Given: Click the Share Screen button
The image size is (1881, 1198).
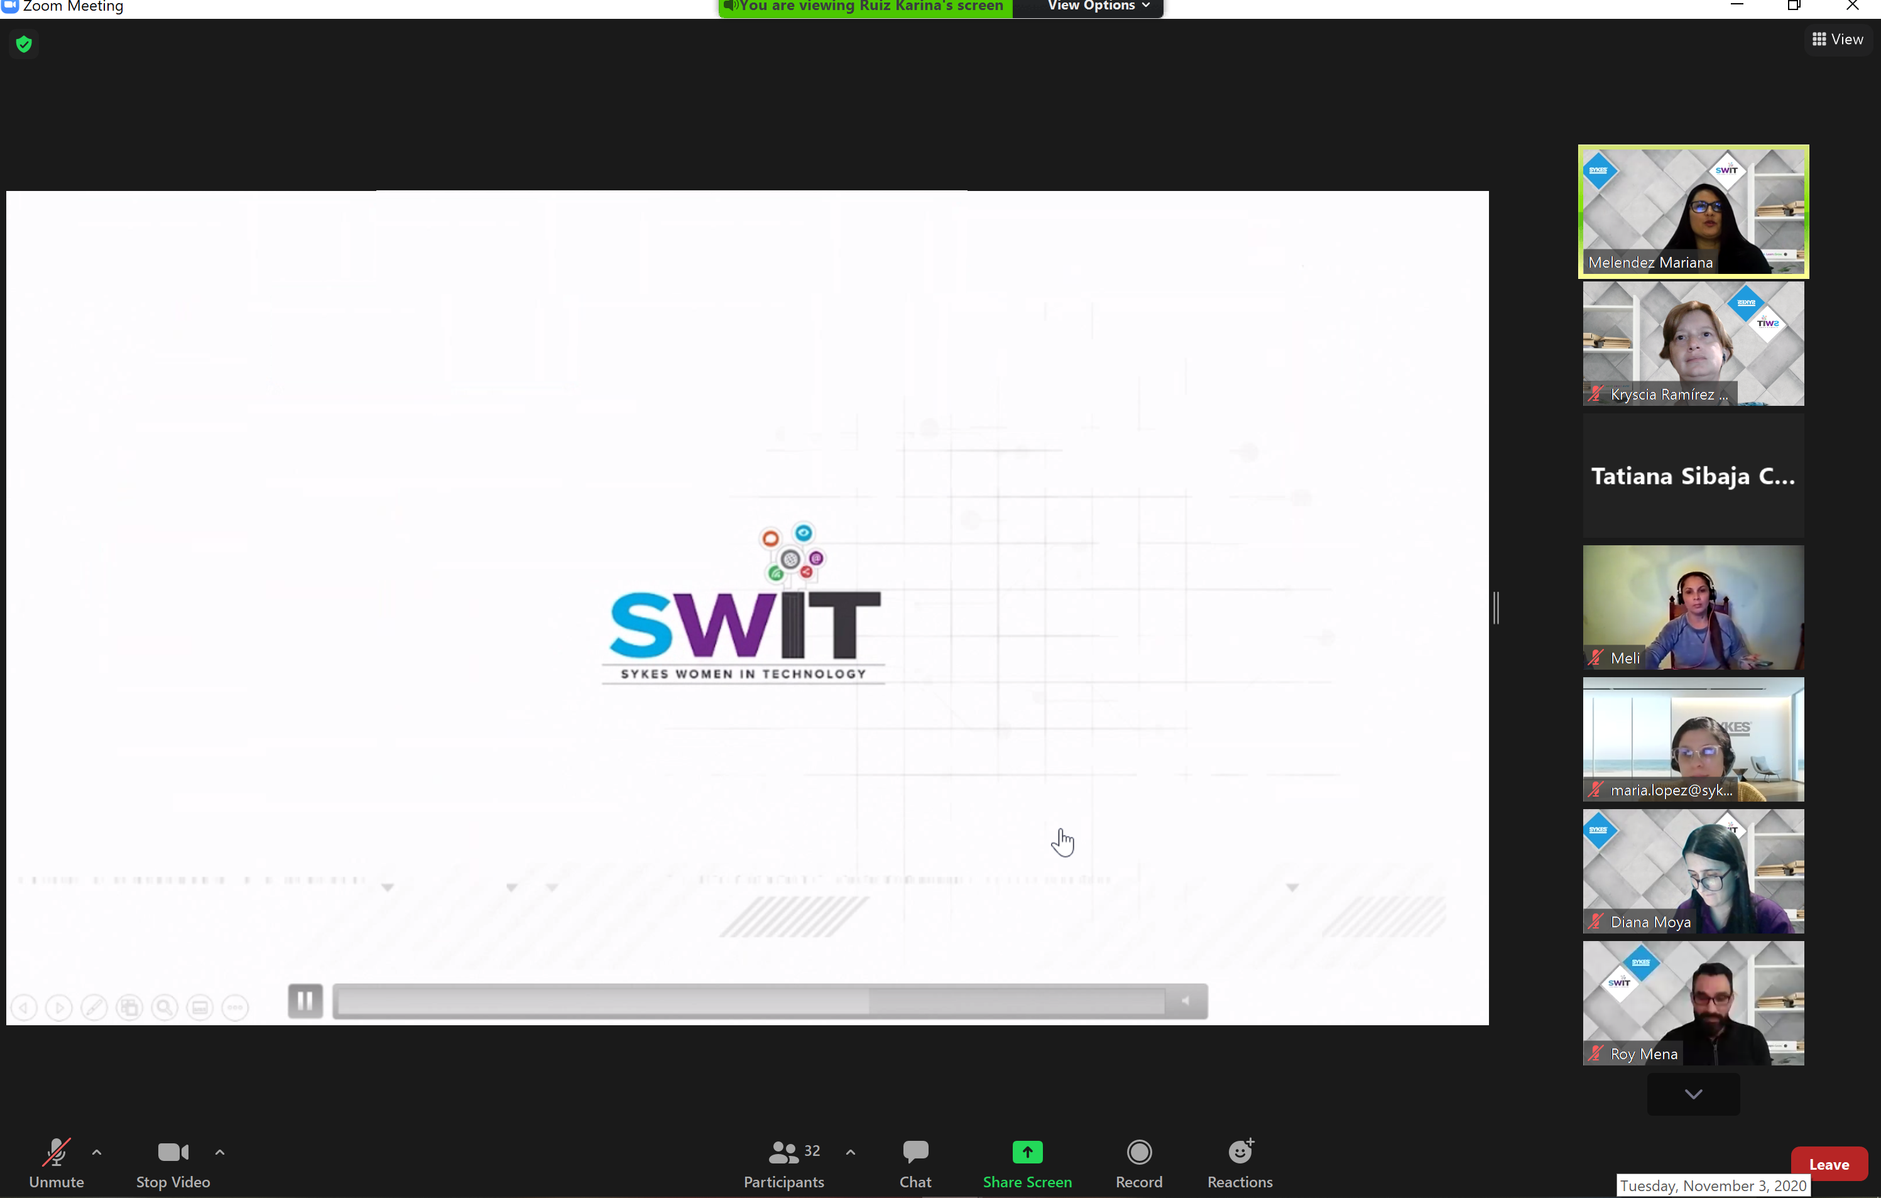Looking at the screenshot, I should [x=1027, y=1163].
